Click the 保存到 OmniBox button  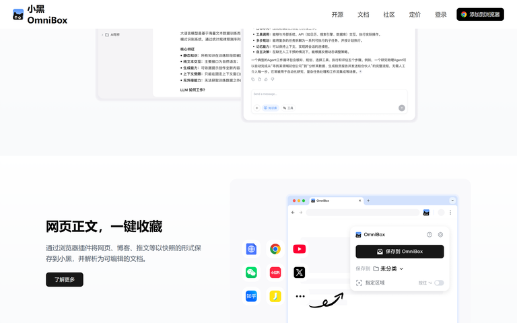point(400,252)
